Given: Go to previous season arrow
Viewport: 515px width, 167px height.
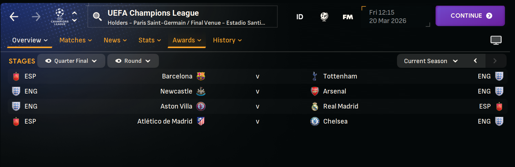Looking at the screenshot, I should [x=475, y=61].
